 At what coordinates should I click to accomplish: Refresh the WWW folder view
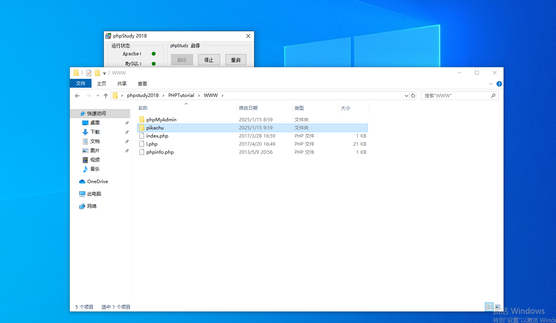click(x=413, y=95)
